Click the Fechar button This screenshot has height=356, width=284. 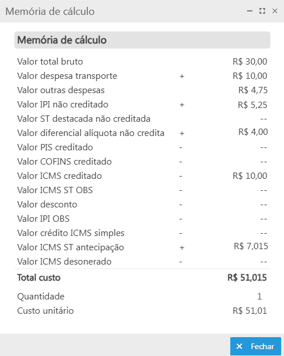point(255,346)
